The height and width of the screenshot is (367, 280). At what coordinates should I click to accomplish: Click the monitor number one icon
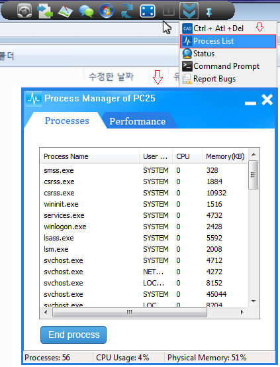point(168,11)
